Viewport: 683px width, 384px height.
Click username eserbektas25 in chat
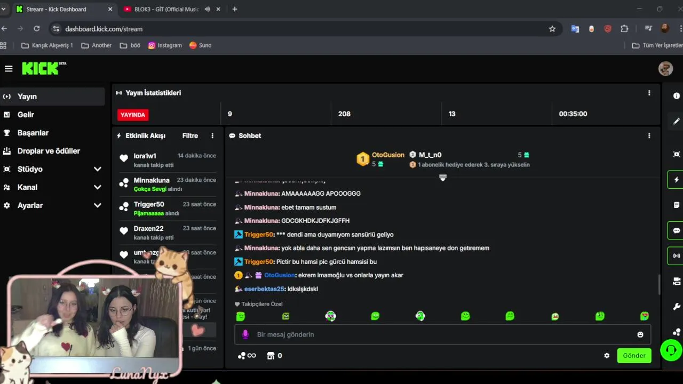(264, 289)
